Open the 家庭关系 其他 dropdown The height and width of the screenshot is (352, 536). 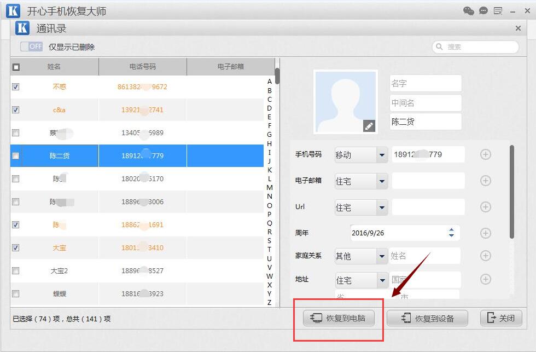362,256
